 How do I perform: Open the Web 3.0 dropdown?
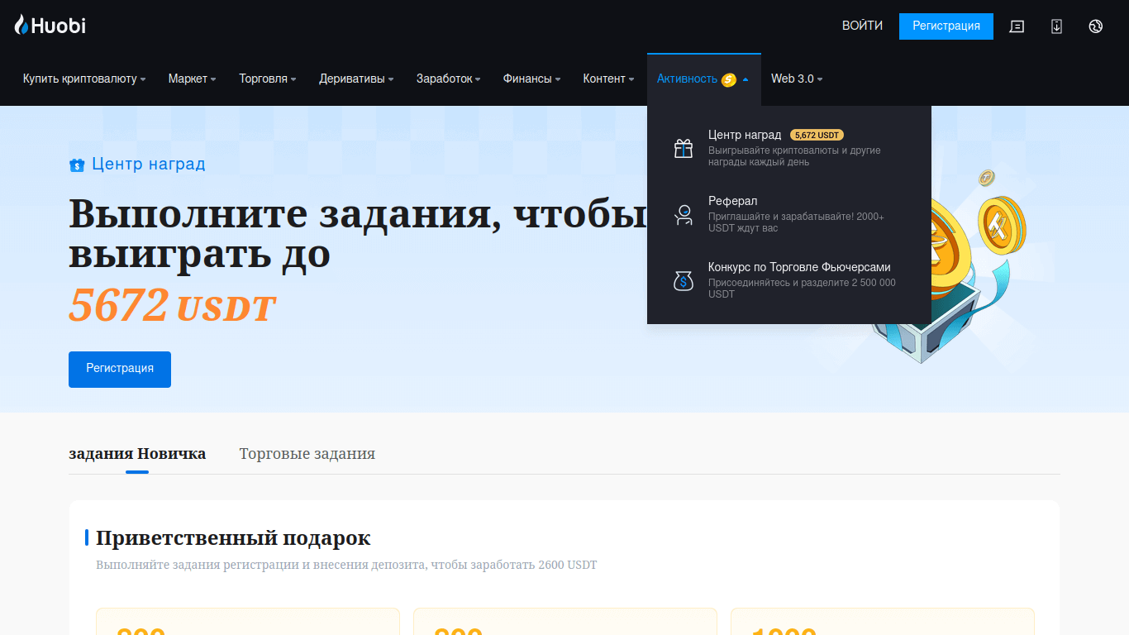pyautogui.click(x=796, y=79)
